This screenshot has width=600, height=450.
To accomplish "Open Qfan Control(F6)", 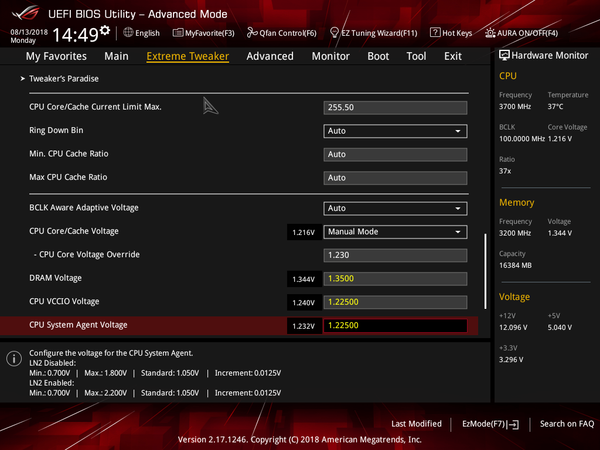I will click(288, 33).
